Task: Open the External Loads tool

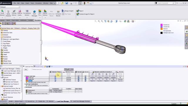Action: click(20, 13)
